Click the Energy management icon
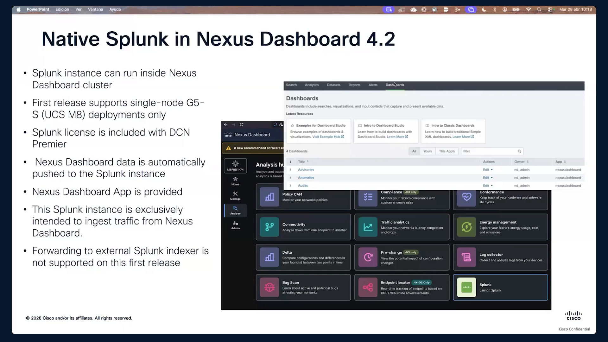Screen dimensions: 608x342 466,227
